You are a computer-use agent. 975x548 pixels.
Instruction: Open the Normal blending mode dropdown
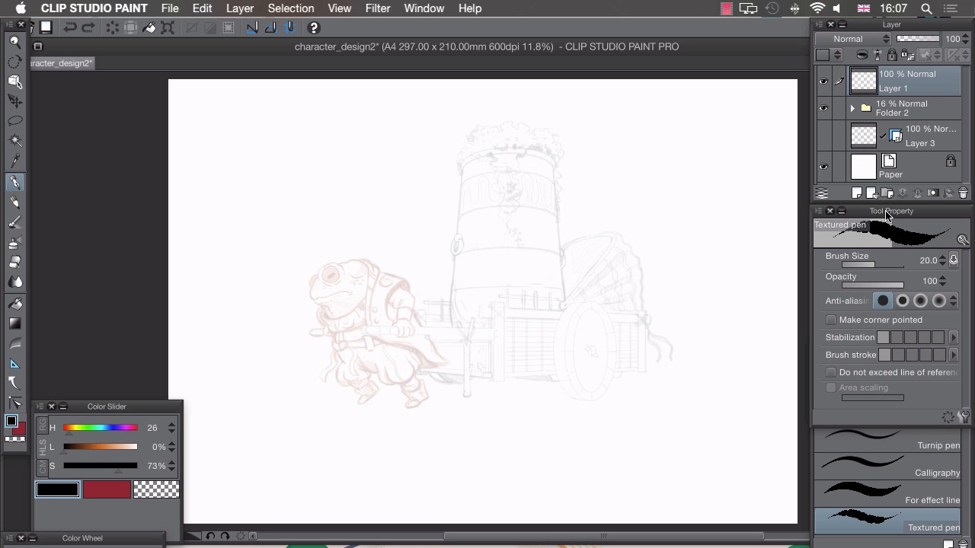pos(852,39)
